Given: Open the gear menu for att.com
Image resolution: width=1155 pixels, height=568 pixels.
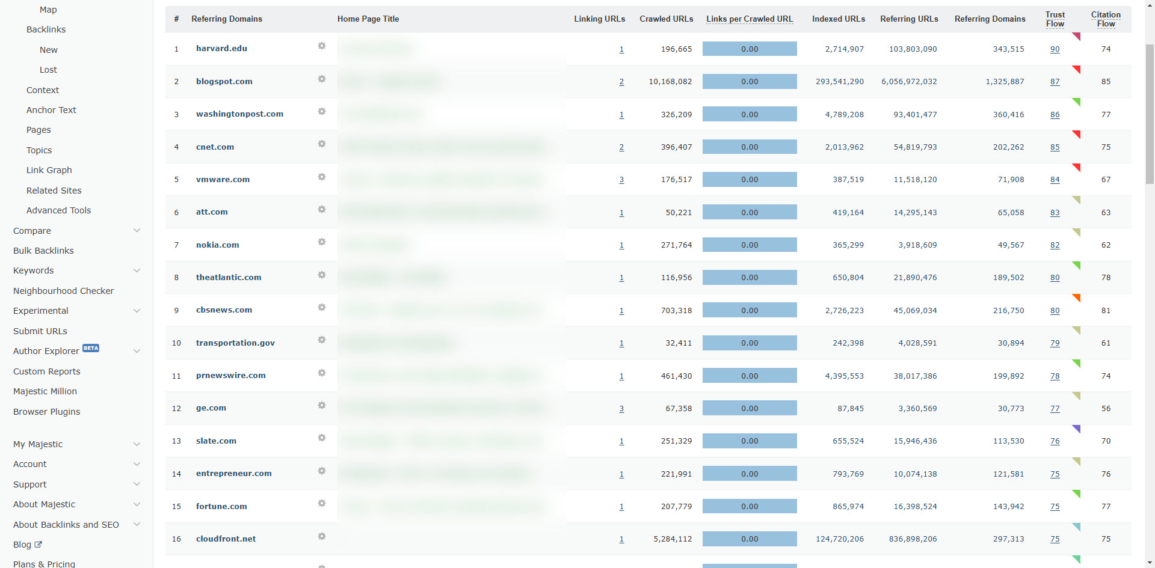Looking at the screenshot, I should (x=322, y=209).
